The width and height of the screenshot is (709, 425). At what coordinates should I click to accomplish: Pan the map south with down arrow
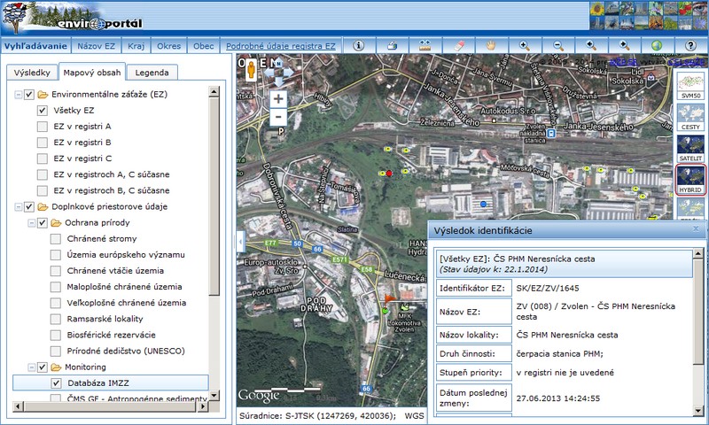click(278, 81)
